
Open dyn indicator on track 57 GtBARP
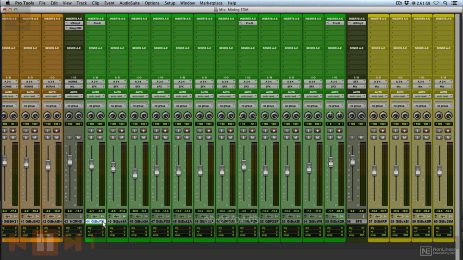point(377,216)
